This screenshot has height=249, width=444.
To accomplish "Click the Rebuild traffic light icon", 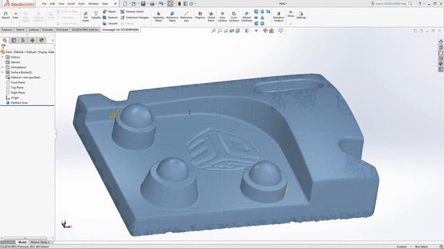I will point(179,3).
